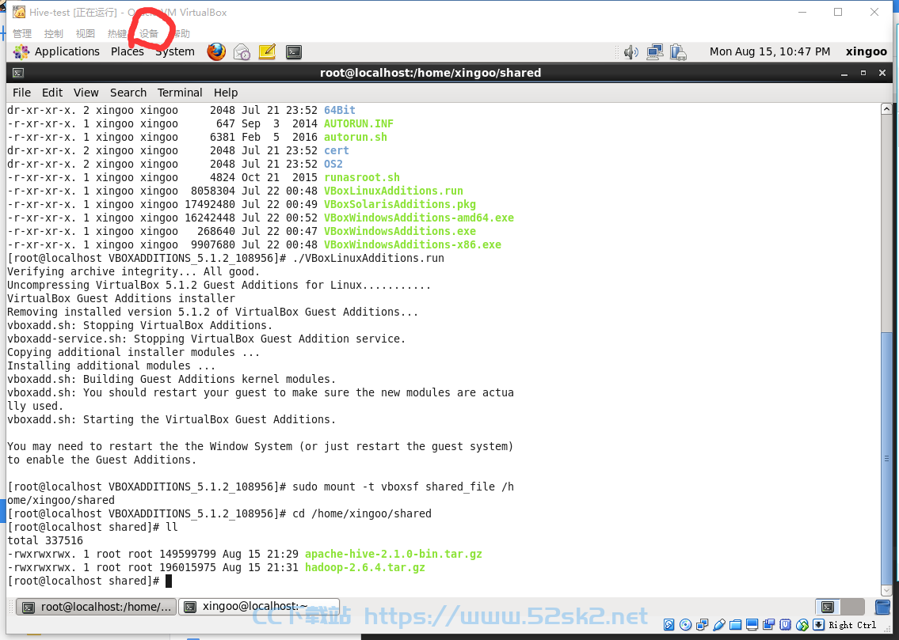Click the autorun.sh file name

coord(356,137)
